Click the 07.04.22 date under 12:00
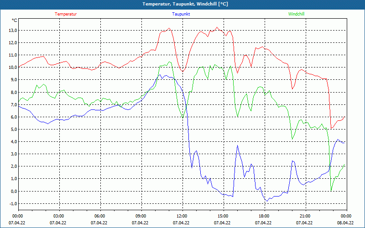Image resolution: width=365 pixels, height=228 pixels. pyautogui.click(x=181, y=223)
